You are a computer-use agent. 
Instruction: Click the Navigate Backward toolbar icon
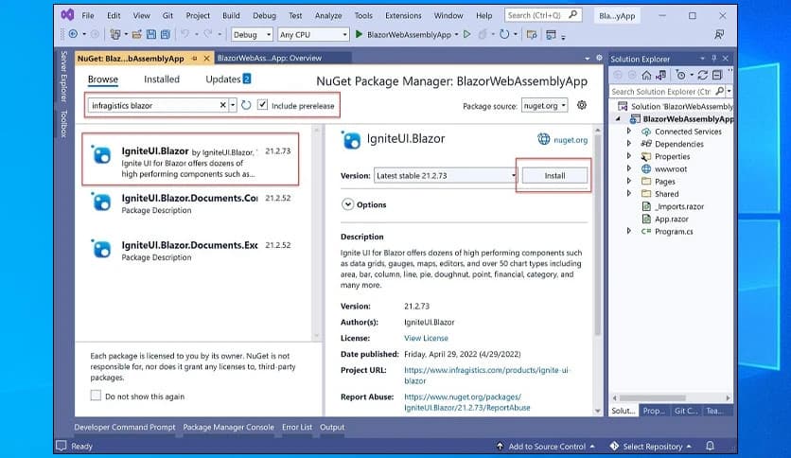point(73,34)
